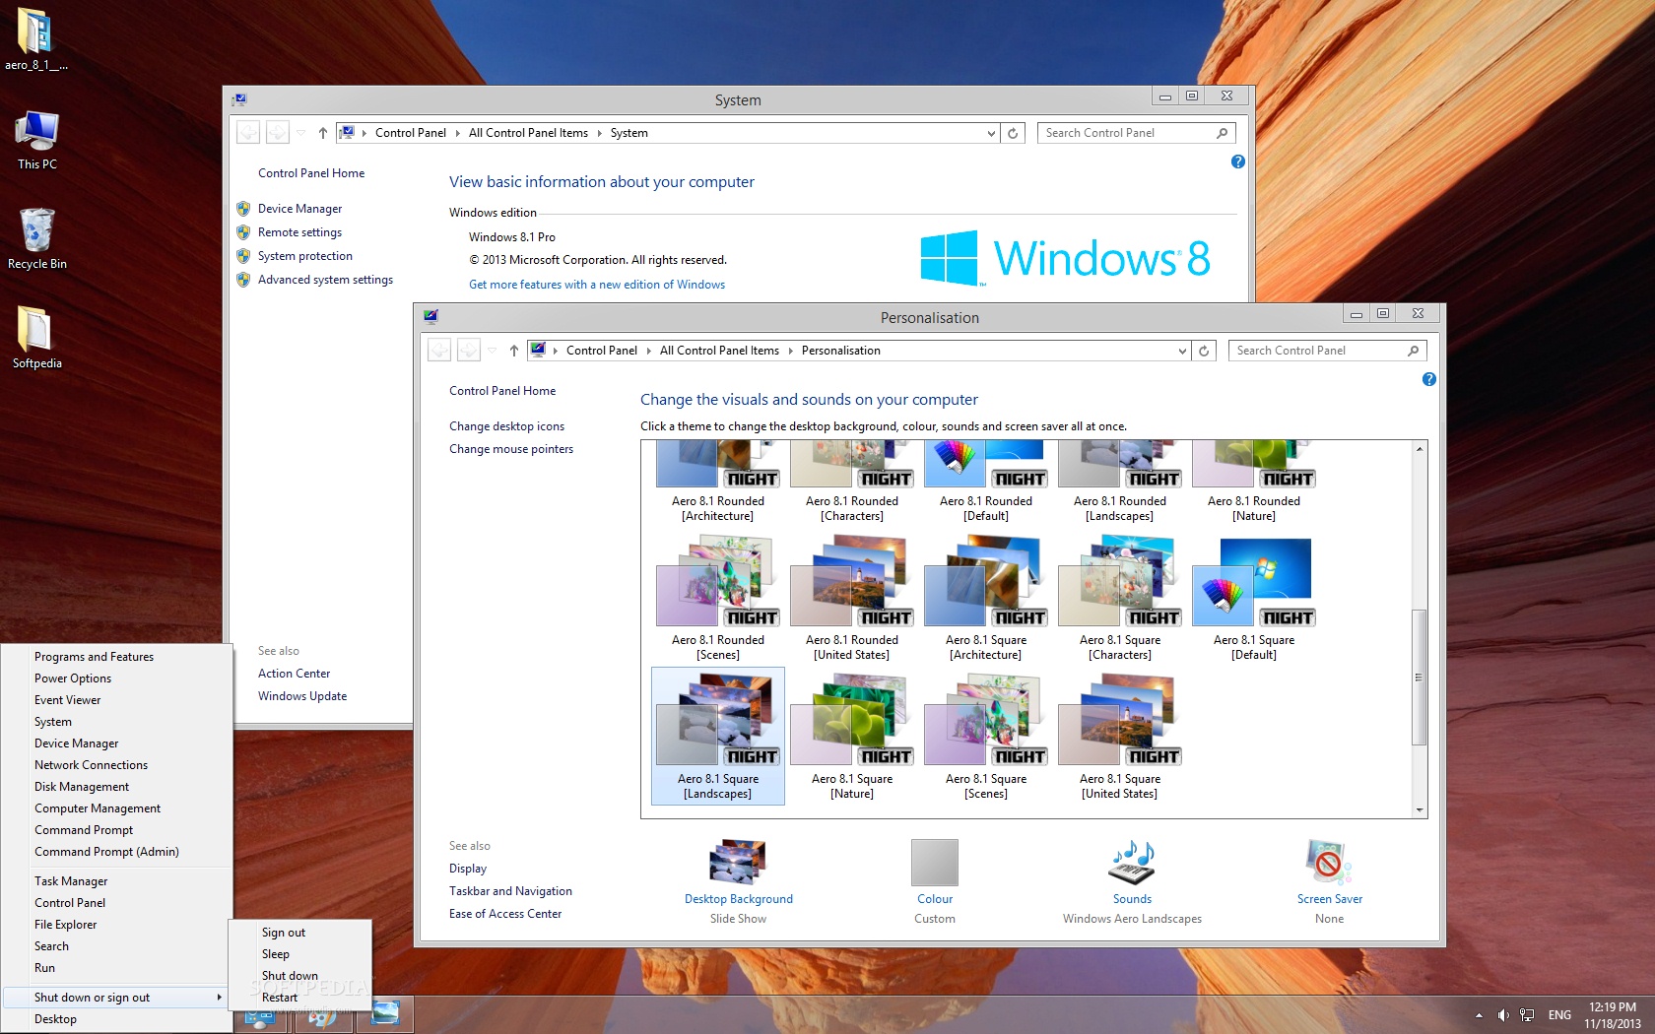Refresh the System window address bar
The width and height of the screenshot is (1655, 1034).
(x=1013, y=133)
